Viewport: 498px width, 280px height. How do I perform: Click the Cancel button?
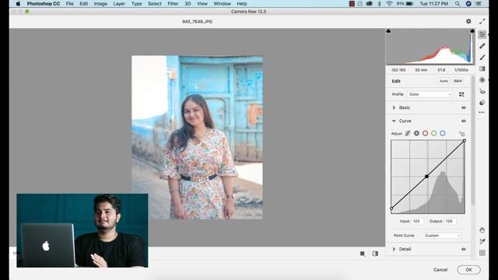coord(440,270)
